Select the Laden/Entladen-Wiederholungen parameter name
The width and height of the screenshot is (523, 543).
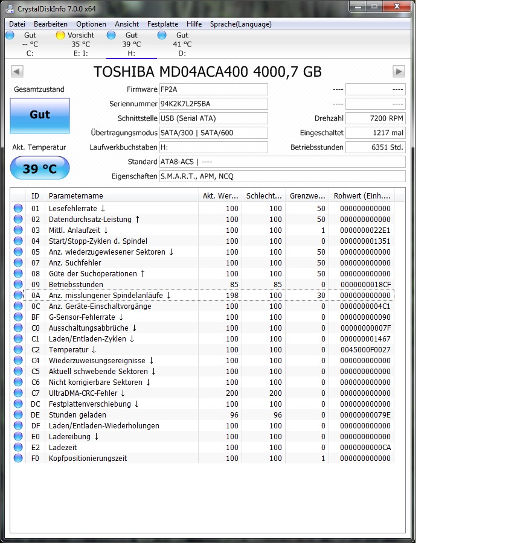(104, 425)
